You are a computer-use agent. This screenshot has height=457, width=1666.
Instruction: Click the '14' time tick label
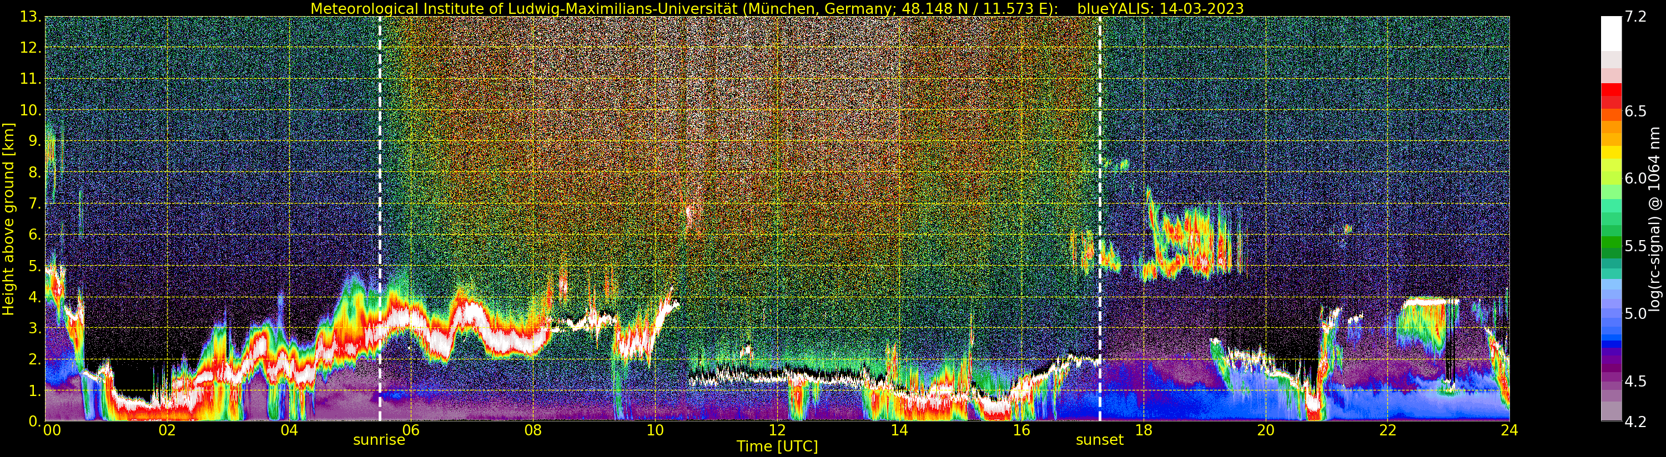tap(899, 430)
